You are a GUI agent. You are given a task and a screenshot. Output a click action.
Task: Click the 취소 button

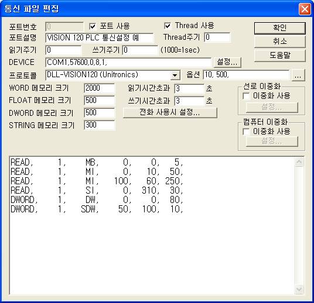click(x=280, y=42)
